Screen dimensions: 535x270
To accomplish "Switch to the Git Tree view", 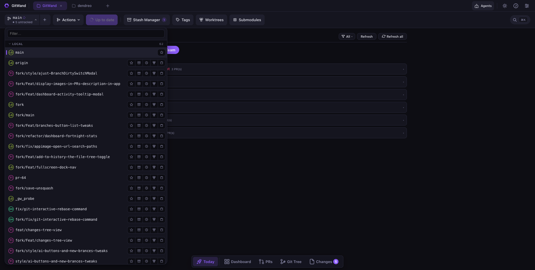I will 291,262.
